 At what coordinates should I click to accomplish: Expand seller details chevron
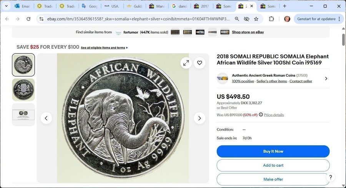point(326,79)
